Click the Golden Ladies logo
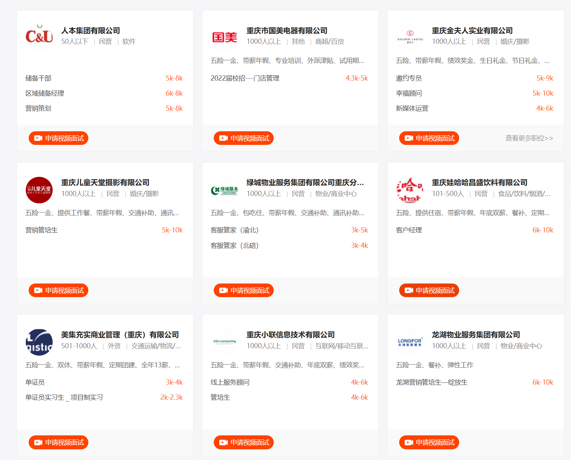571x460 pixels. tap(410, 37)
